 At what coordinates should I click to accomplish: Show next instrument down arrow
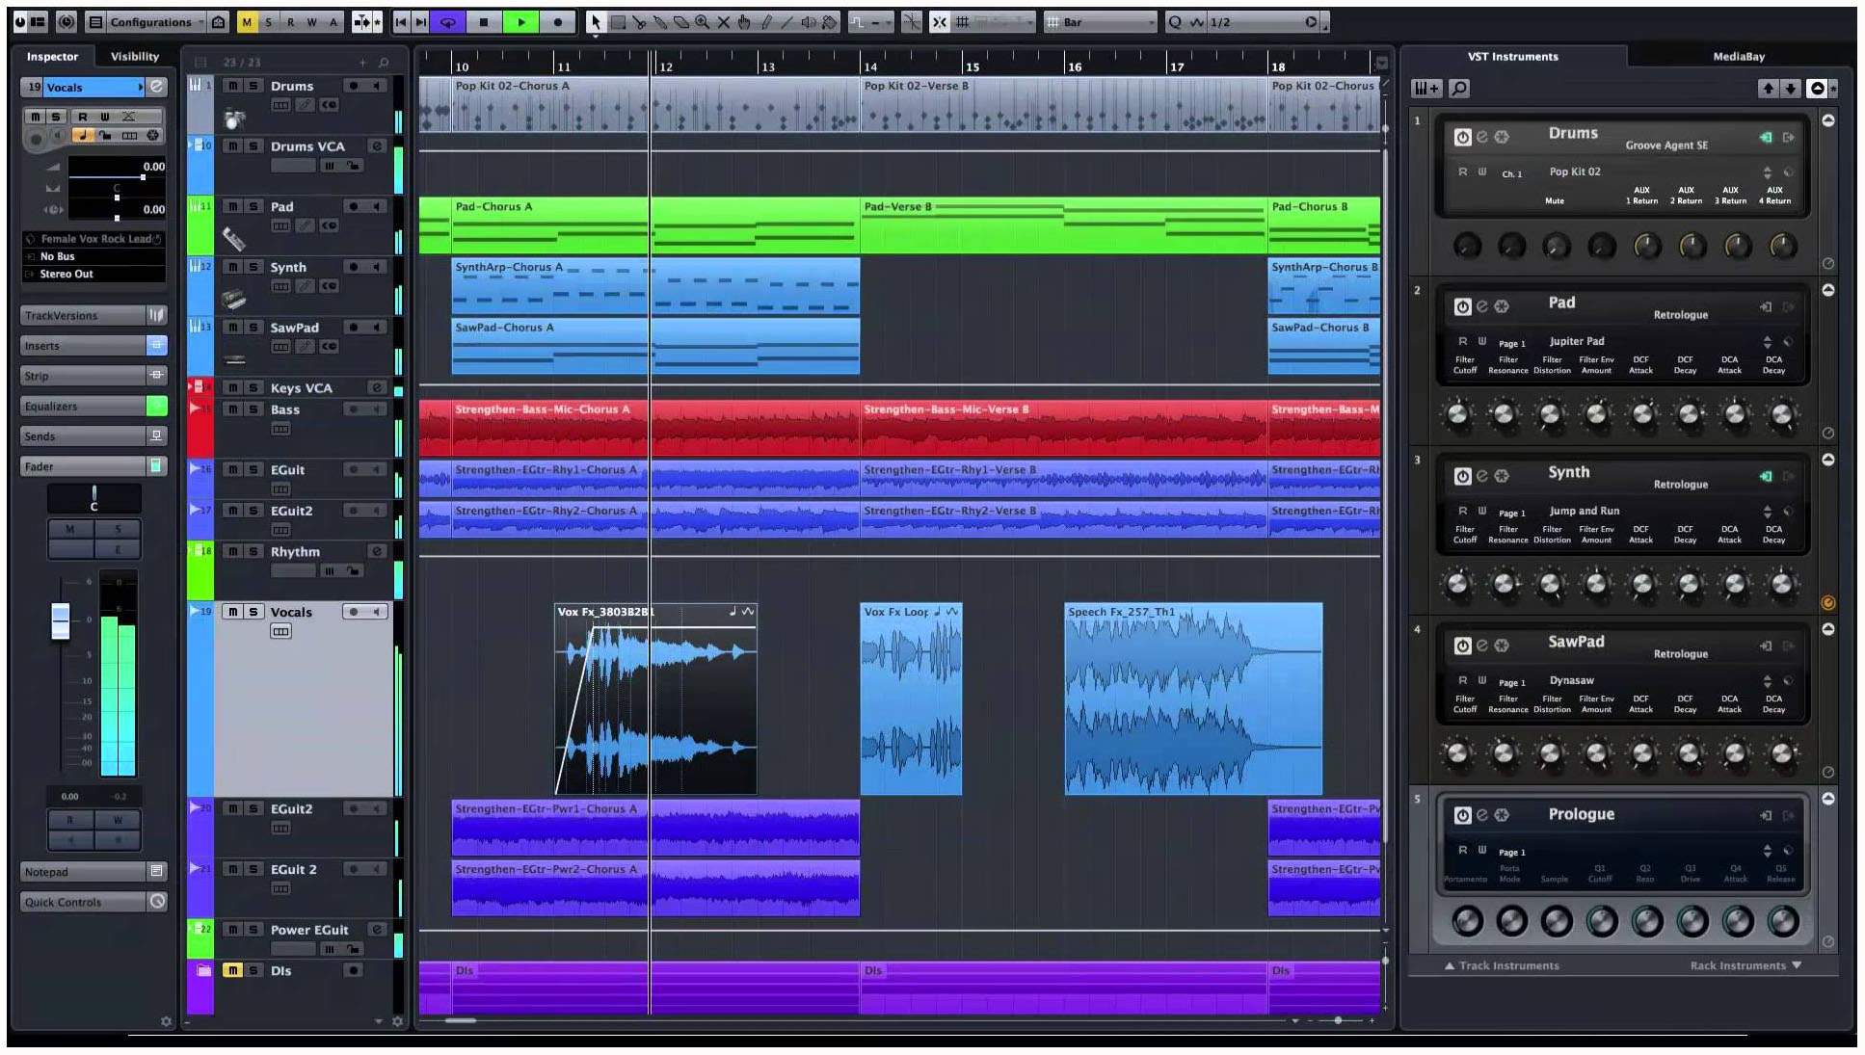[x=1791, y=89]
